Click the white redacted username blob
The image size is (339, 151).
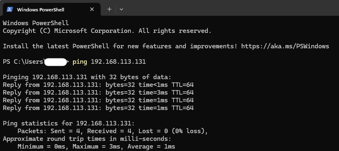[x=55, y=62]
